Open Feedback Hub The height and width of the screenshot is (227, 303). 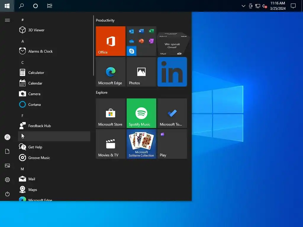coord(54,126)
